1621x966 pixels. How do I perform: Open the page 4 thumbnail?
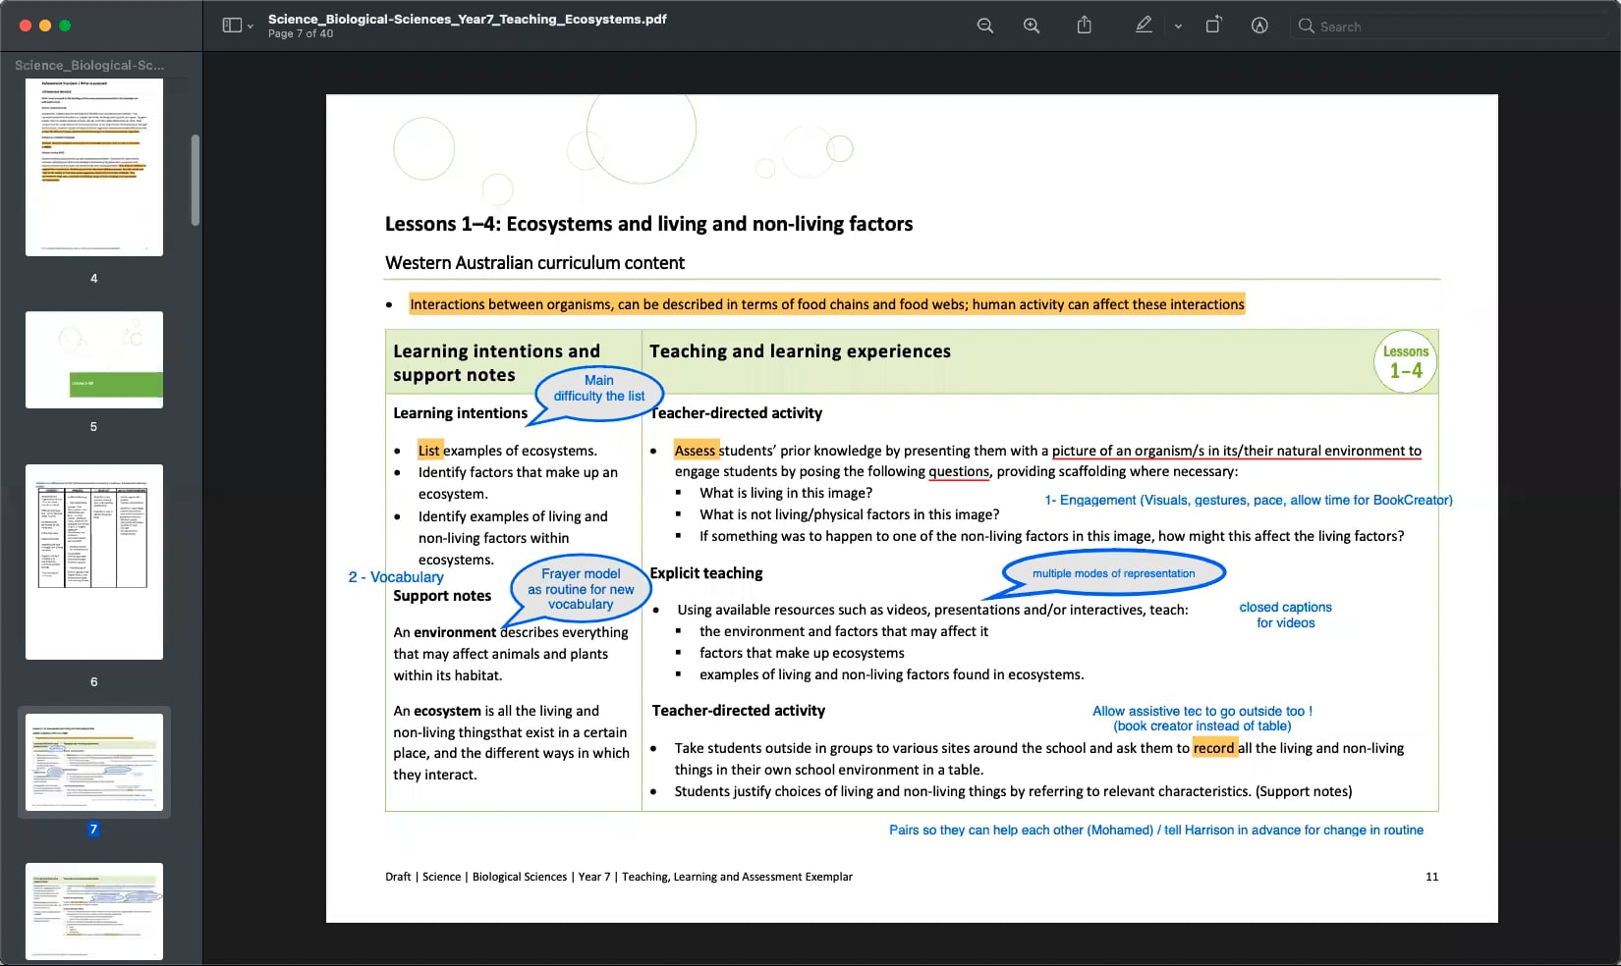coord(94,168)
